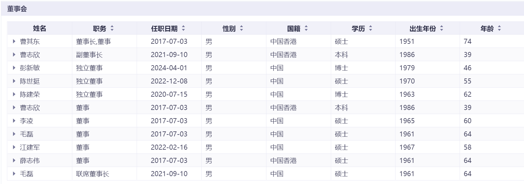
Task: Expand the 曹志欣 副董事长 row
Action: pos(14,55)
